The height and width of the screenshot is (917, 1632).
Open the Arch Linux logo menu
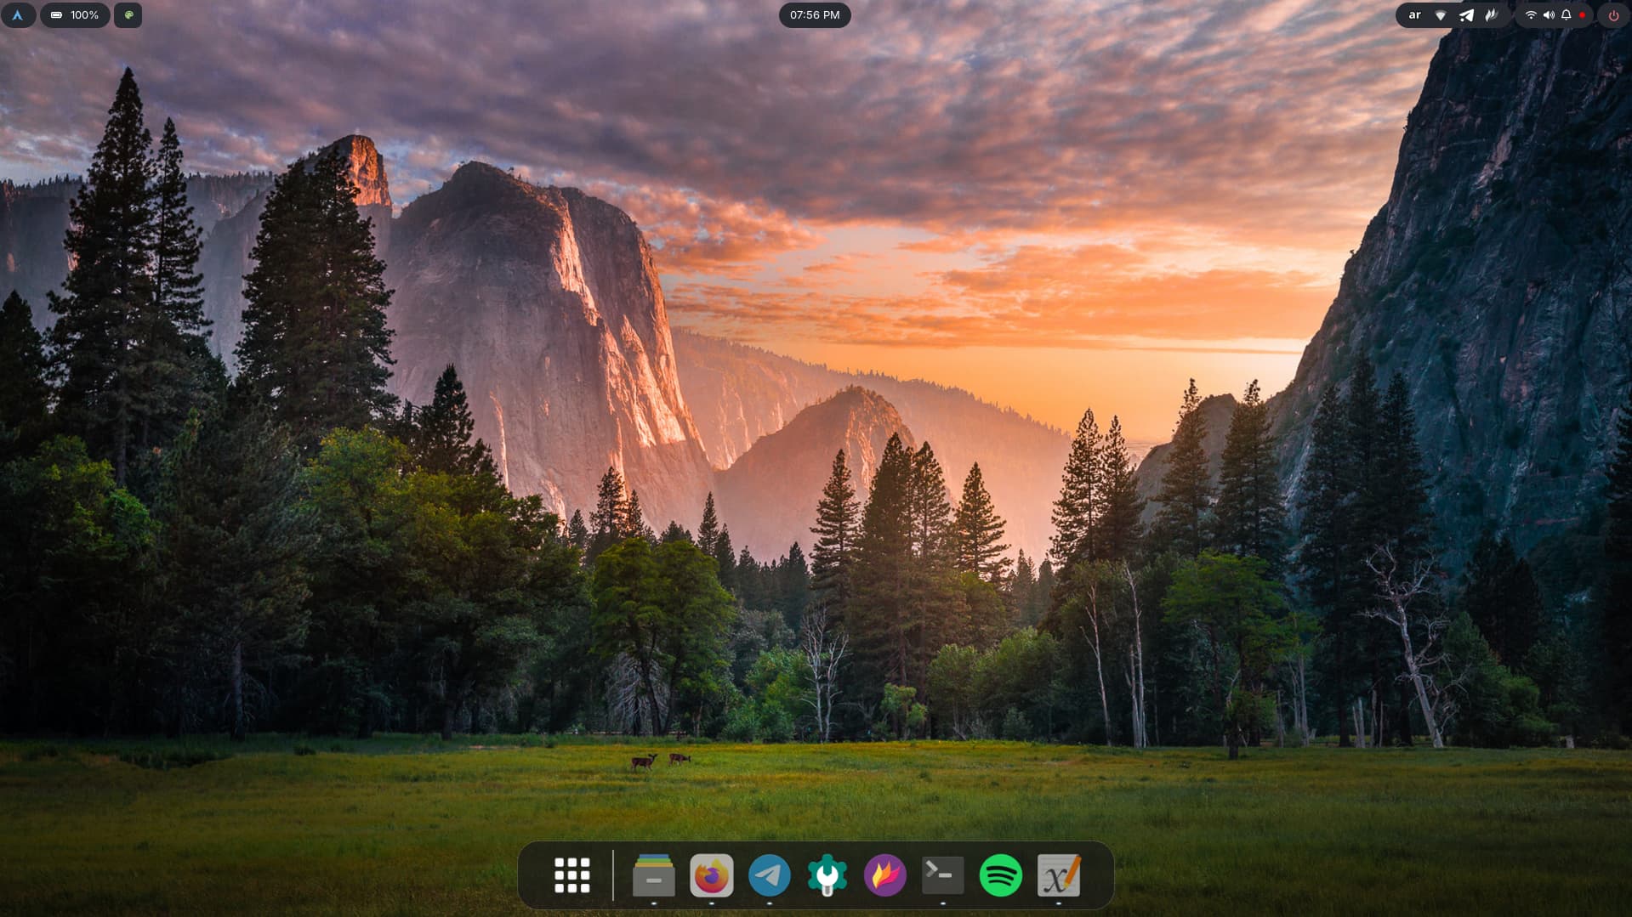(17, 15)
